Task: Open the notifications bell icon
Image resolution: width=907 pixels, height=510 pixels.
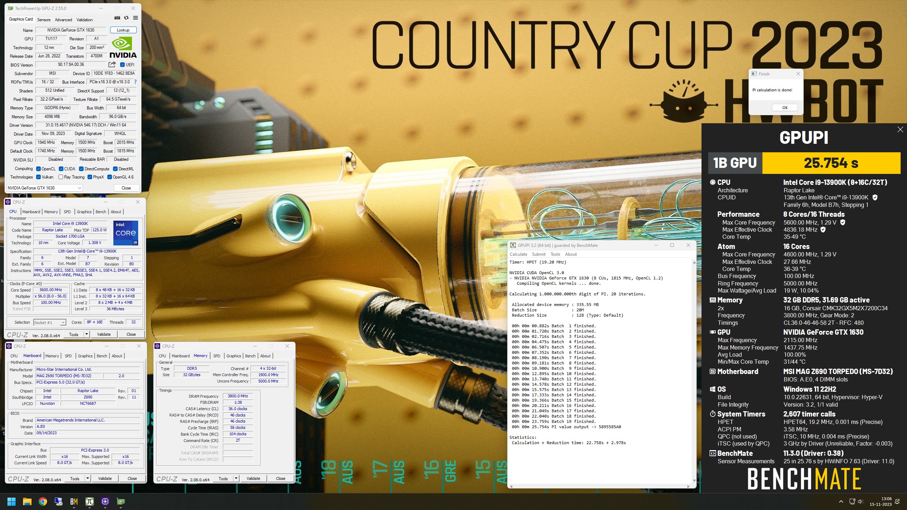Action: (897, 501)
